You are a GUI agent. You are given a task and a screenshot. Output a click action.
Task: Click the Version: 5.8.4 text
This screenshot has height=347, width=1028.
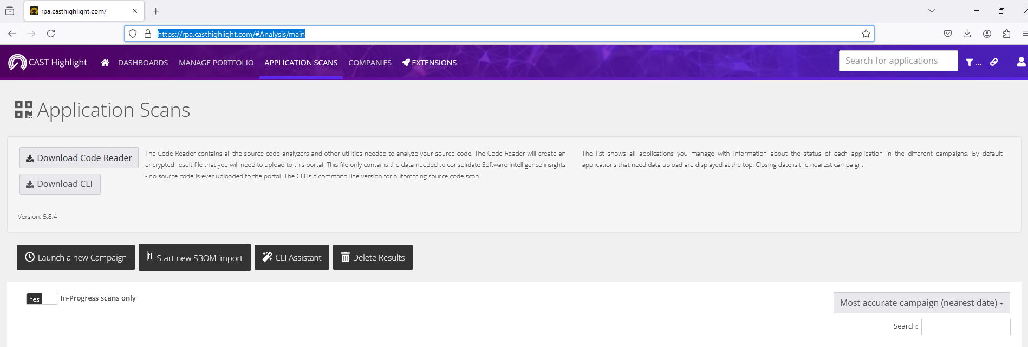coord(37,217)
